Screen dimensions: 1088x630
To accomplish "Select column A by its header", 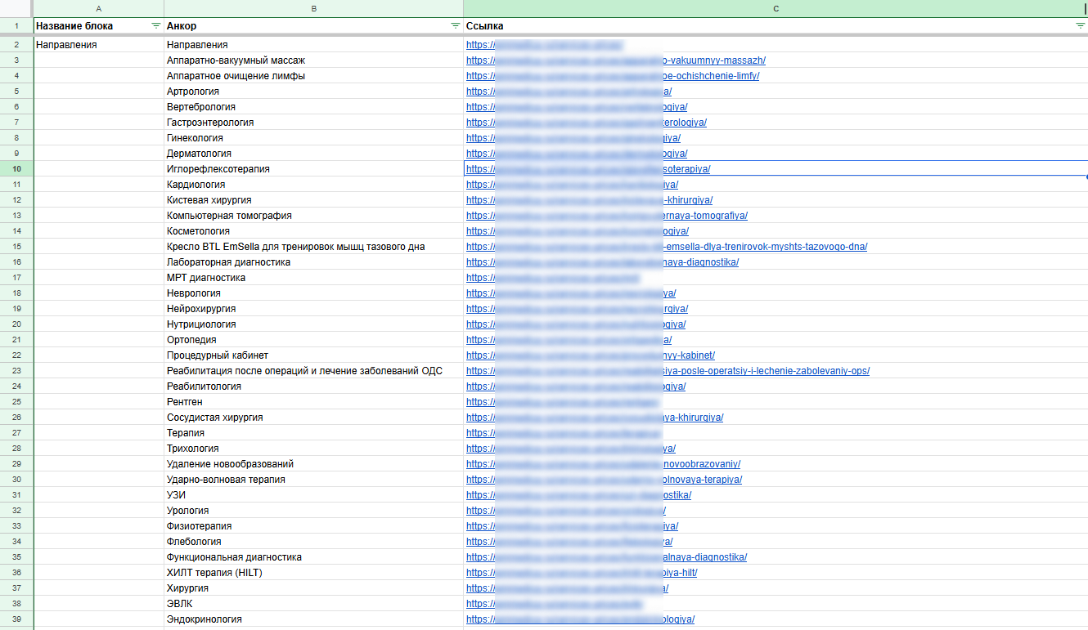I will pyautogui.click(x=99, y=8).
